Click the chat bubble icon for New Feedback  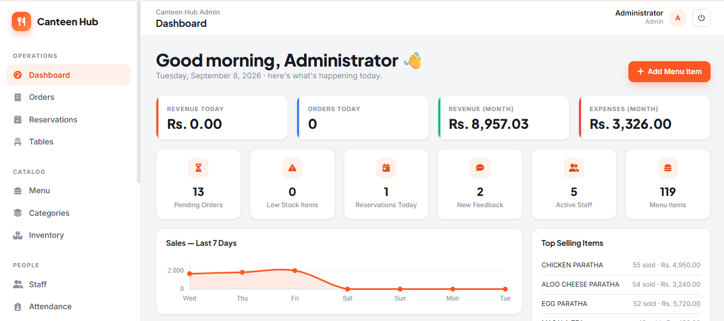click(480, 168)
